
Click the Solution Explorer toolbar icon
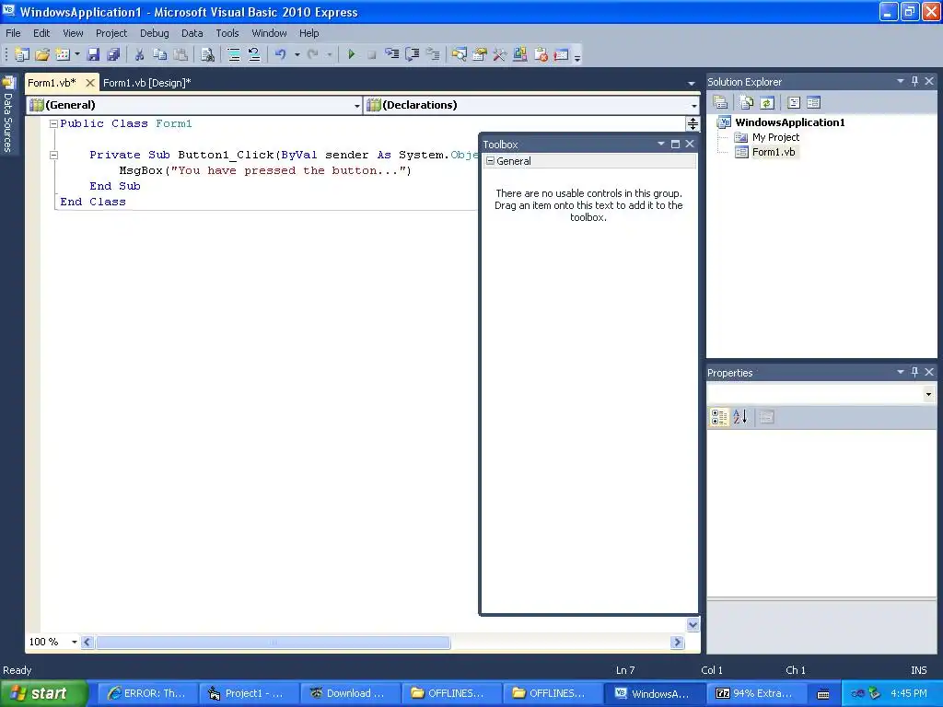(x=460, y=54)
